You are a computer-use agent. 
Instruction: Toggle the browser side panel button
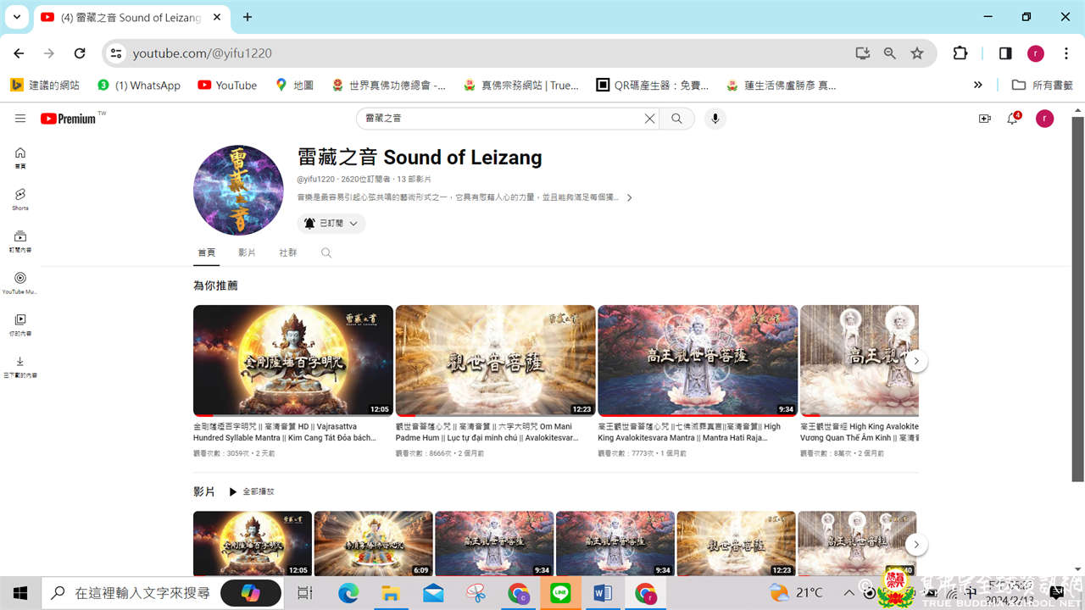pyautogui.click(x=1005, y=53)
